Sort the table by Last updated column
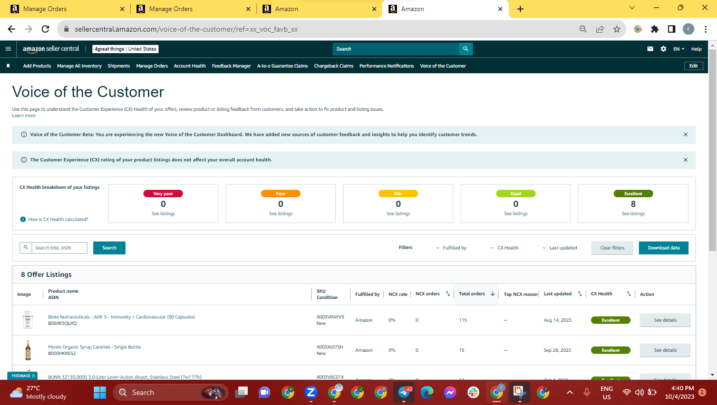717x405 pixels. [579, 294]
